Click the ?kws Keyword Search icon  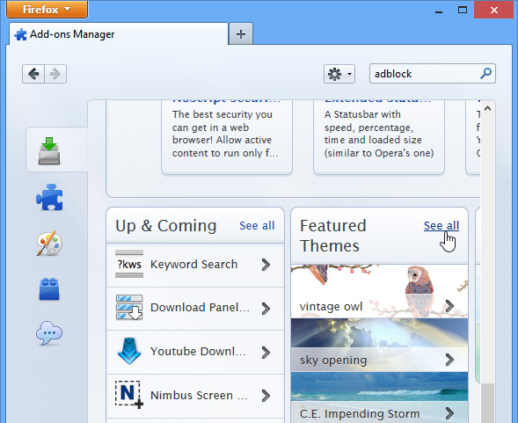point(129,264)
